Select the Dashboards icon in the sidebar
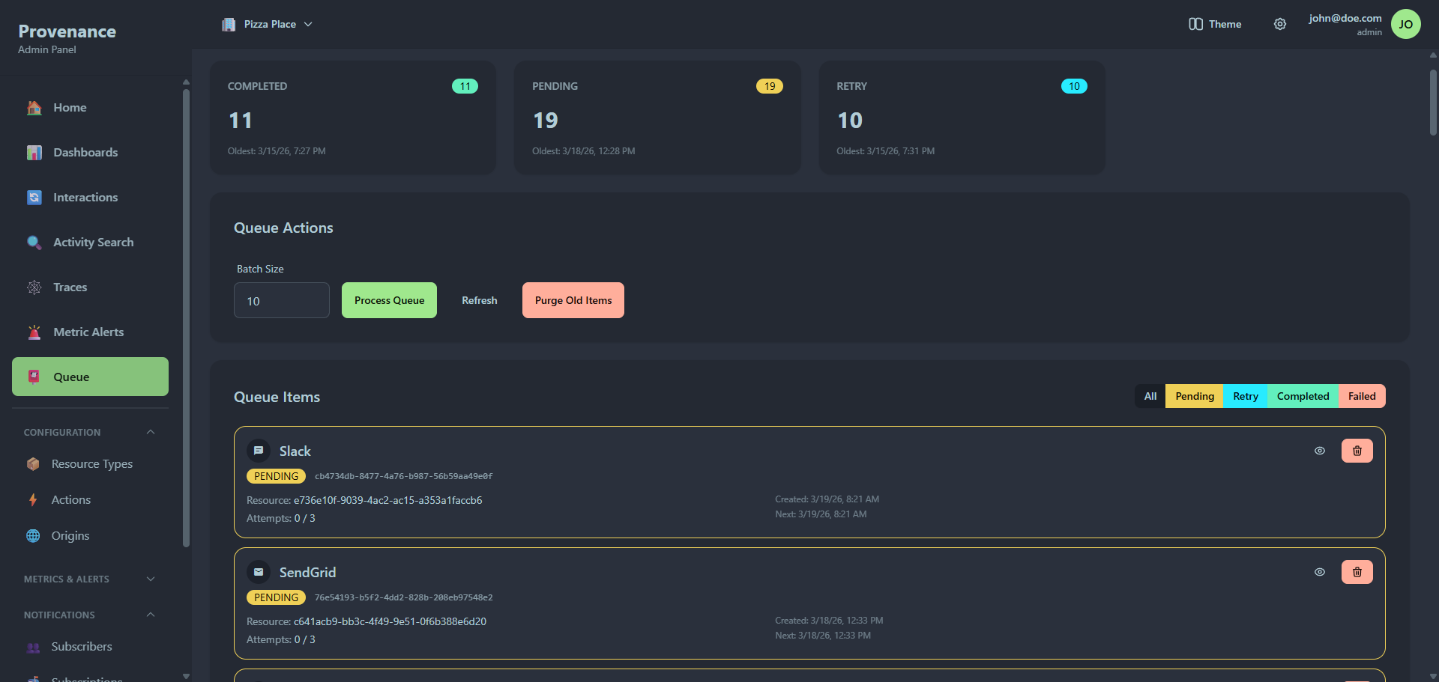 [x=34, y=152]
